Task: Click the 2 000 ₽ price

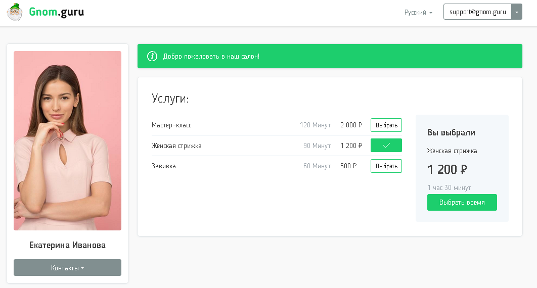Action: pos(351,125)
